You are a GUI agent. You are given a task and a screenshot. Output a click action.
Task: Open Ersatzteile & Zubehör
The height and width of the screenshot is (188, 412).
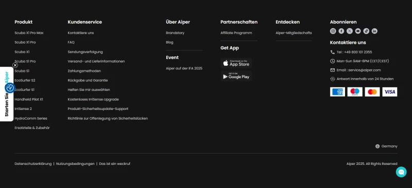point(32,128)
